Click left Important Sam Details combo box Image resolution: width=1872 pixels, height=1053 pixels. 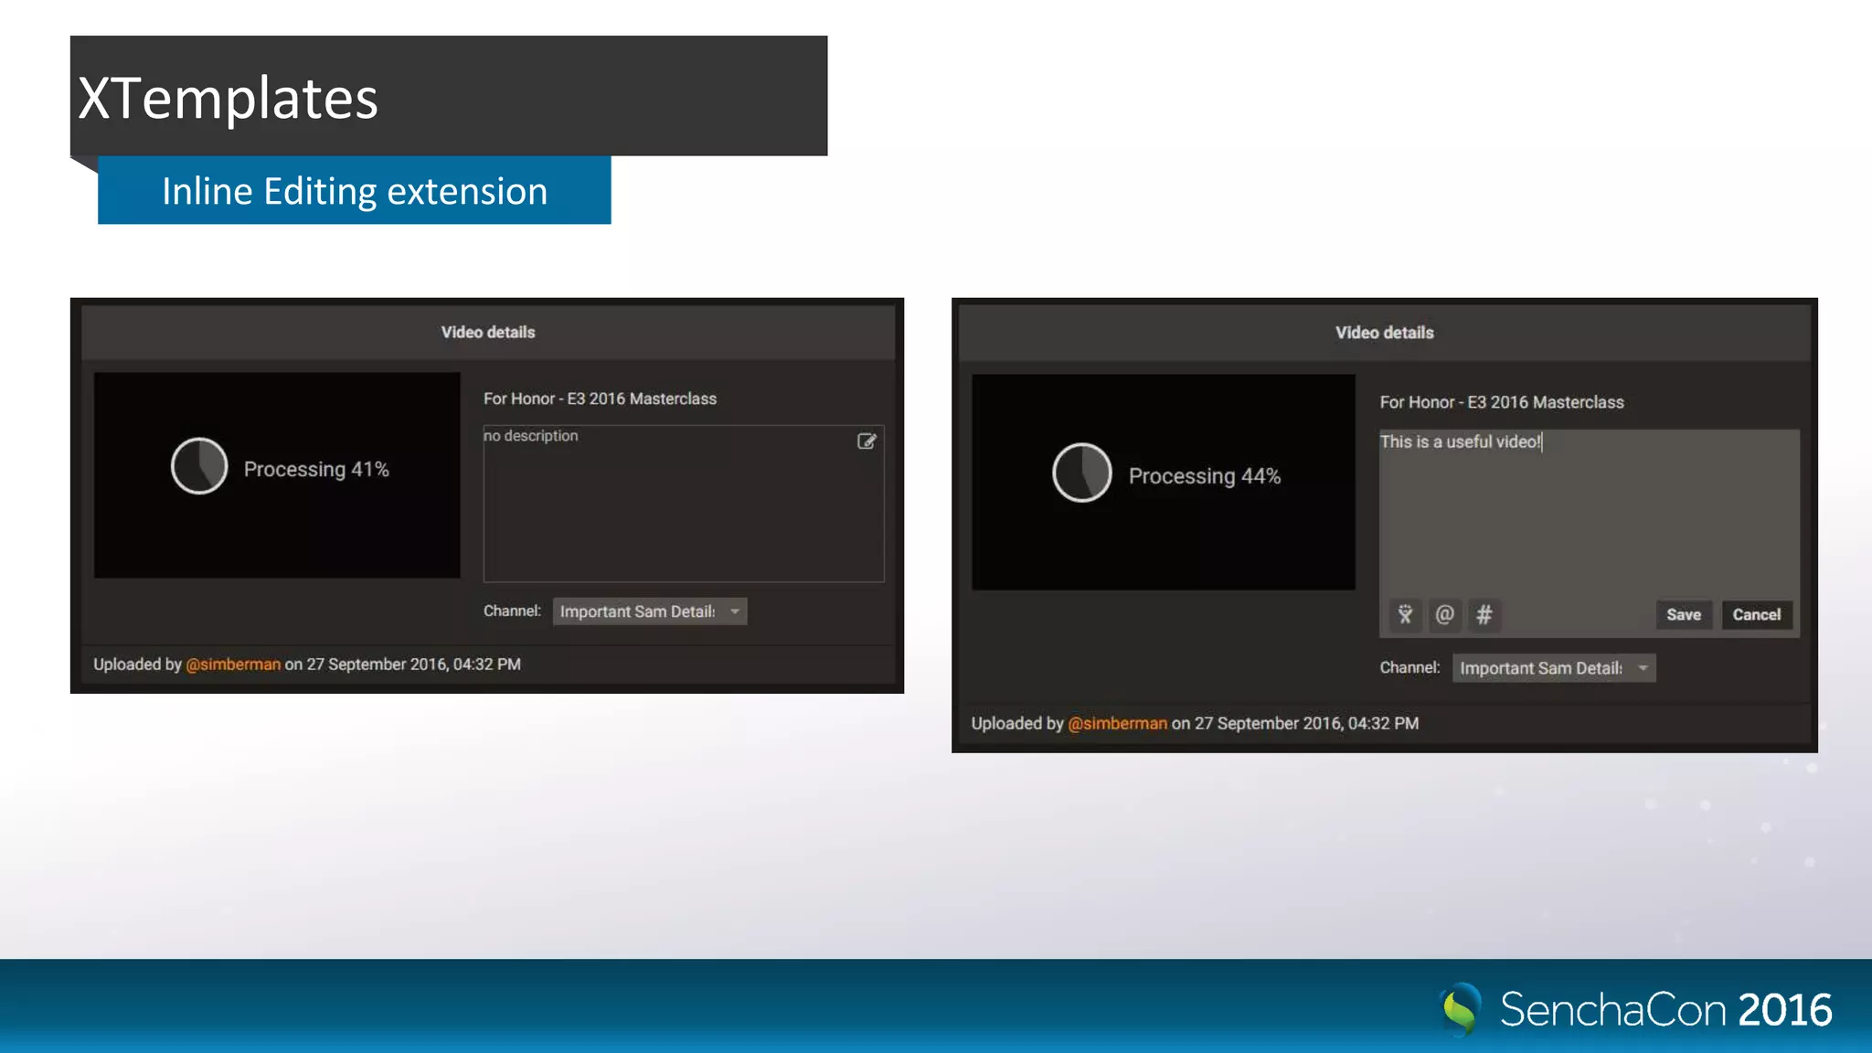pyautogui.click(x=637, y=612)
